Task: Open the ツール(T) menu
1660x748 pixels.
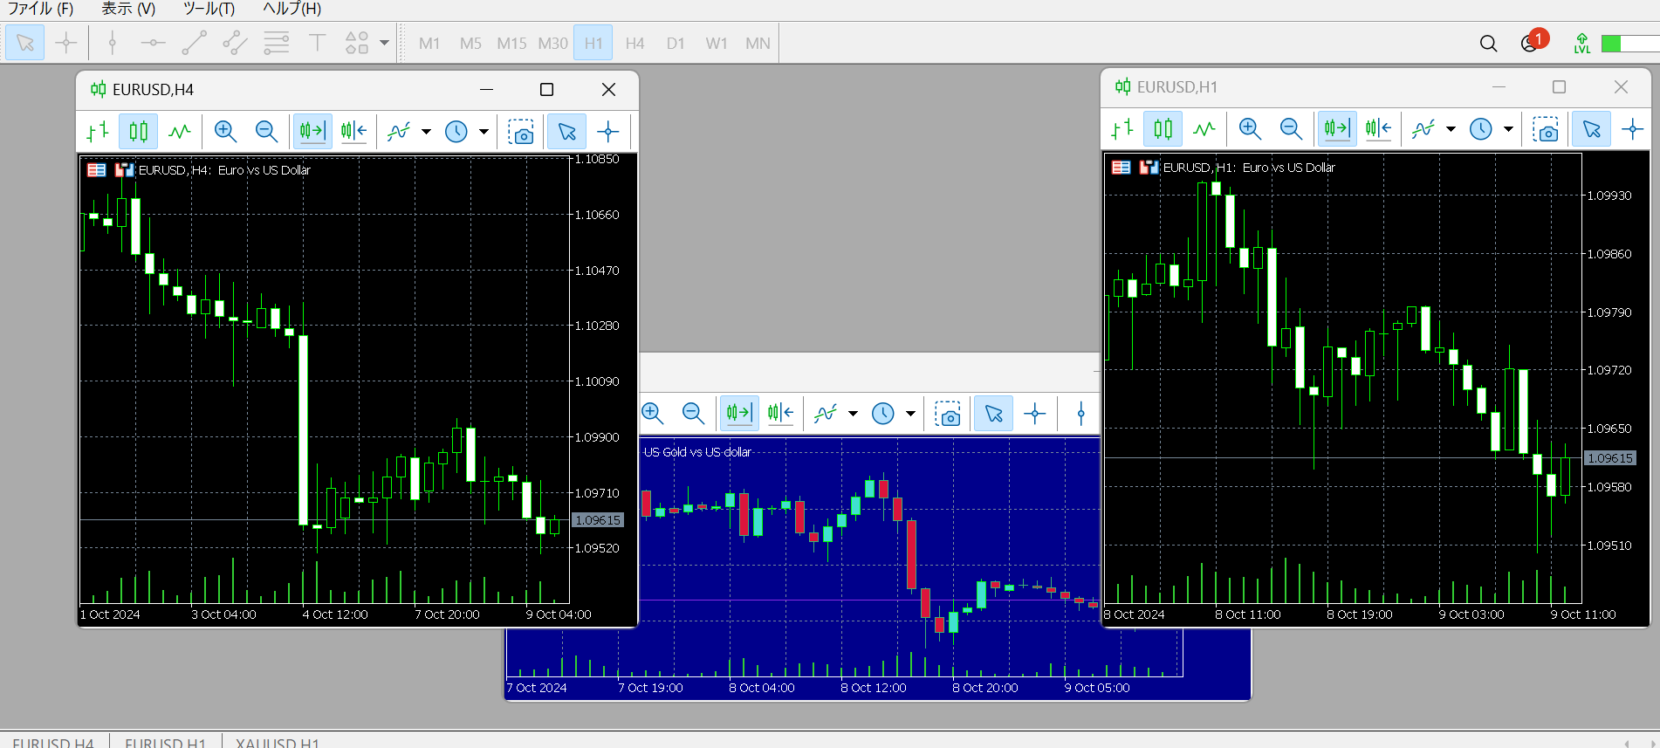Action: (x=209, y=9)
